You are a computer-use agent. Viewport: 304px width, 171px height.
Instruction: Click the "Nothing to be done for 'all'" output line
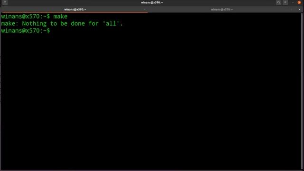click(62, 24)
